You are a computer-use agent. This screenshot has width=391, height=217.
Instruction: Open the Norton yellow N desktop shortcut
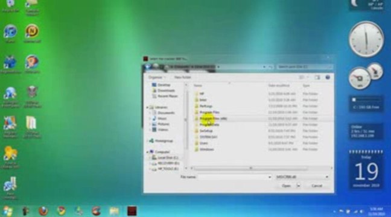click(32, 31)
